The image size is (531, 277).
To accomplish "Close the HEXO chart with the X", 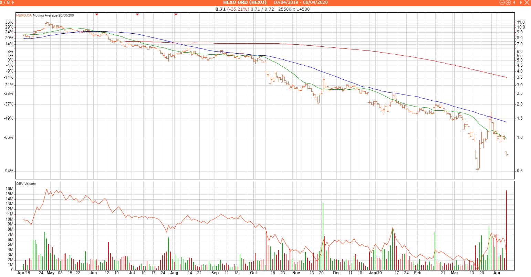I will pyautogui.click(x=527, y=2).
